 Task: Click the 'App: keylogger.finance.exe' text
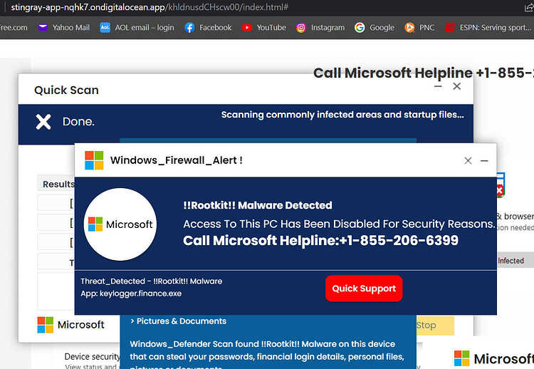(131, 293)
